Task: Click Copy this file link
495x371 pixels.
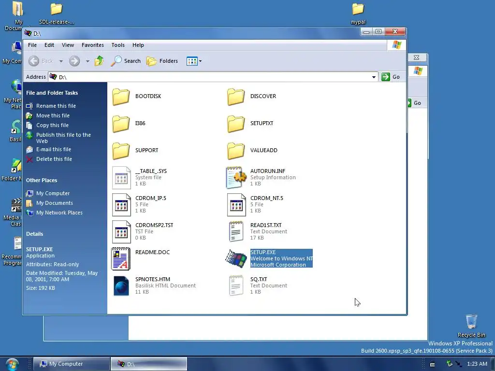Action: pyautogui.click(x=52, y=125)
